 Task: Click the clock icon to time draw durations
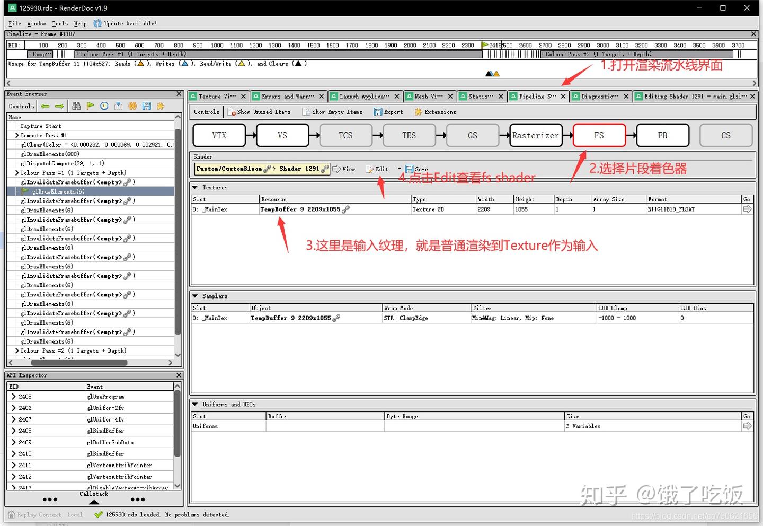104,106
